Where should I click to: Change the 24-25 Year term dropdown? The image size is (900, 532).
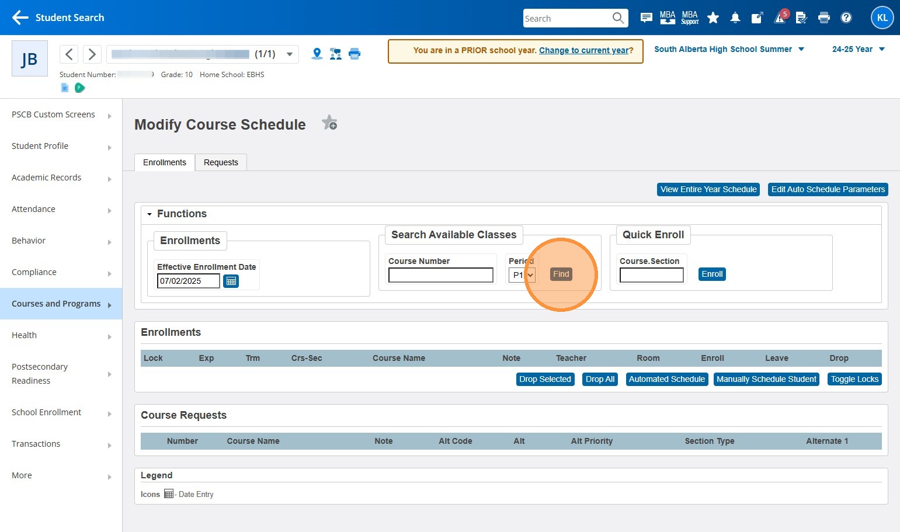point(858,50)
